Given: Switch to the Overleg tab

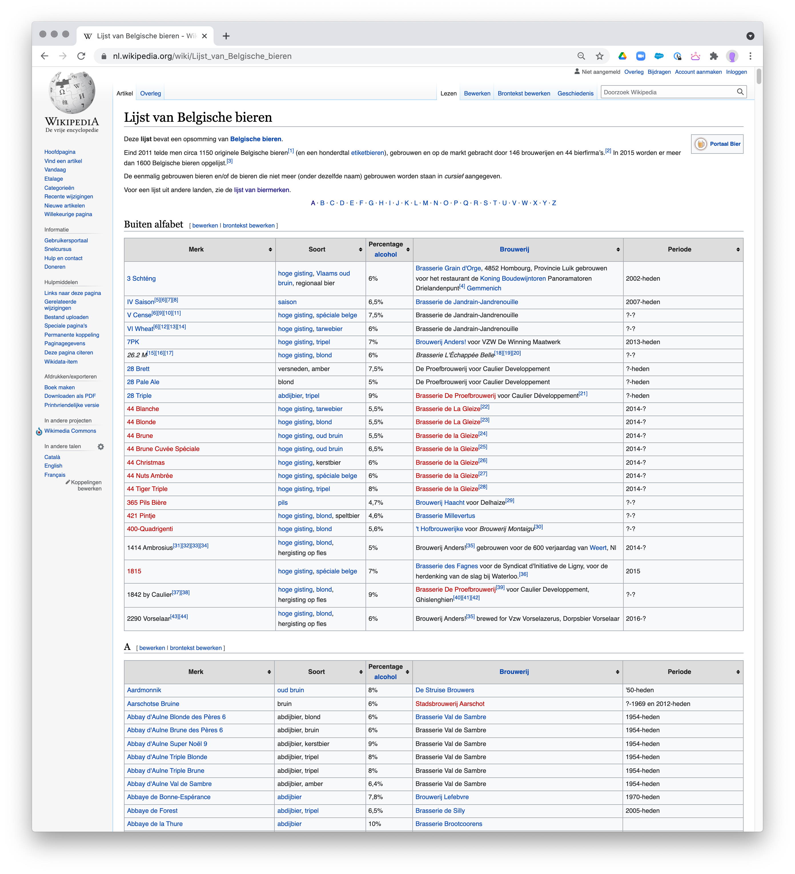Looking at the screenshot, I should point(150,93).
